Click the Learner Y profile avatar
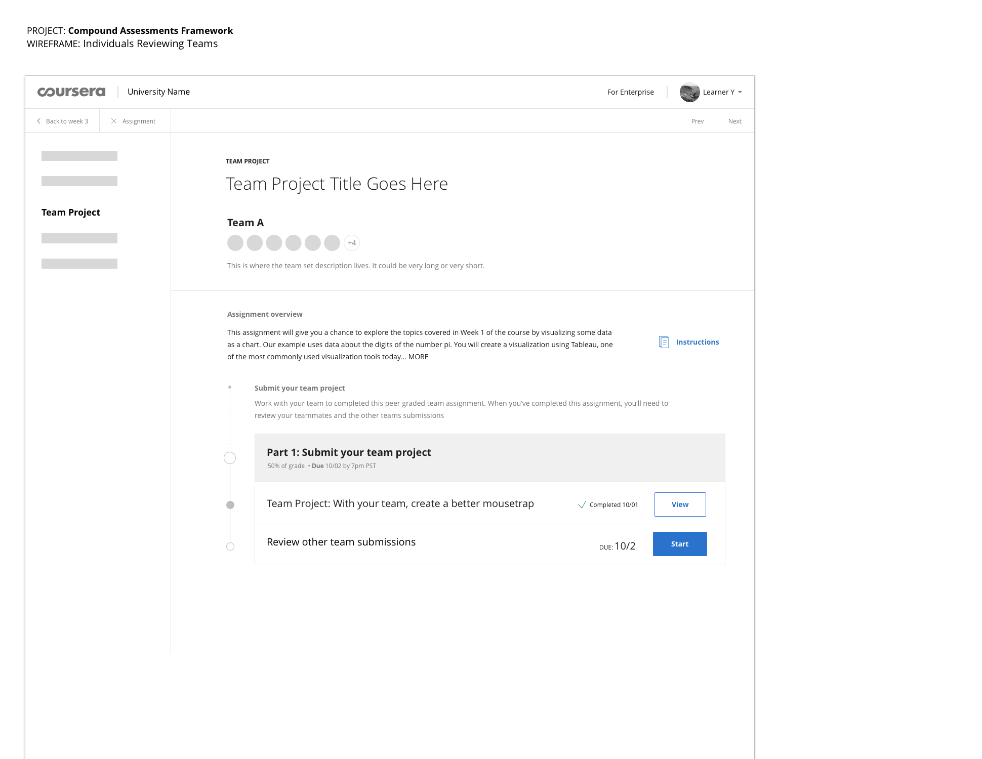982x759 pixels. [x=689, y=92]
